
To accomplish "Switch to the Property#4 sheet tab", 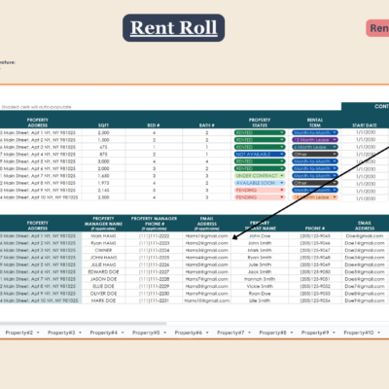I will coord(104,333).
